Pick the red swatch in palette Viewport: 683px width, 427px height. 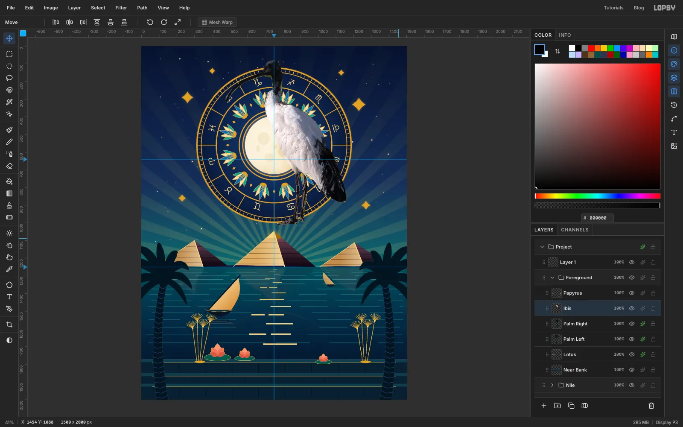point(591,48)
